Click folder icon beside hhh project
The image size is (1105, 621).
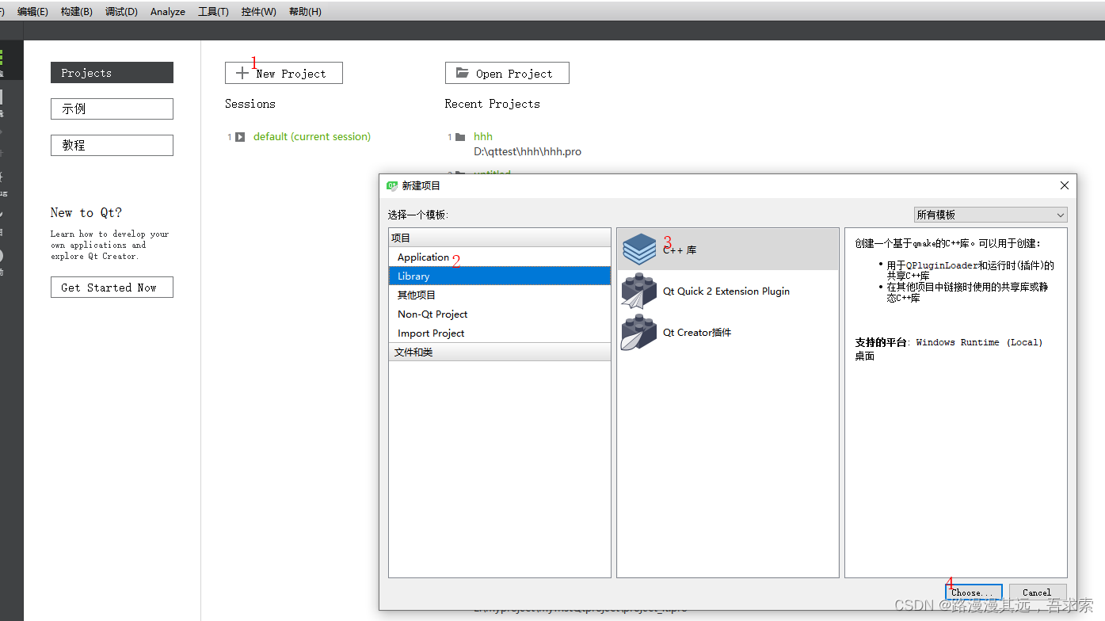click(x=460, y=137)
